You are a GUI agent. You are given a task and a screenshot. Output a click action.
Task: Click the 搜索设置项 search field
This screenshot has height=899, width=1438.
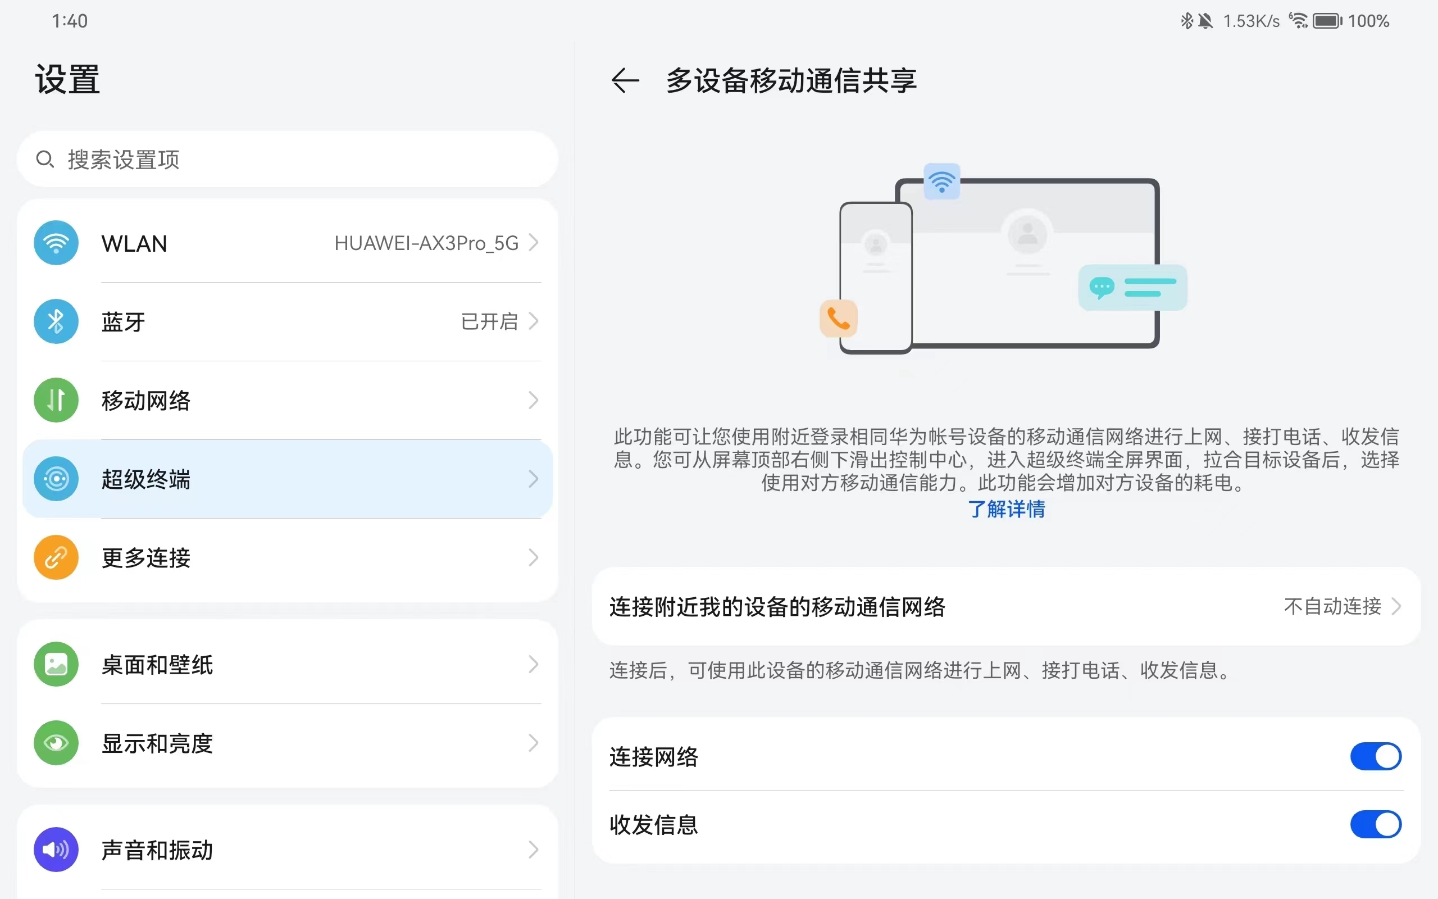click(x=288, y=160)
